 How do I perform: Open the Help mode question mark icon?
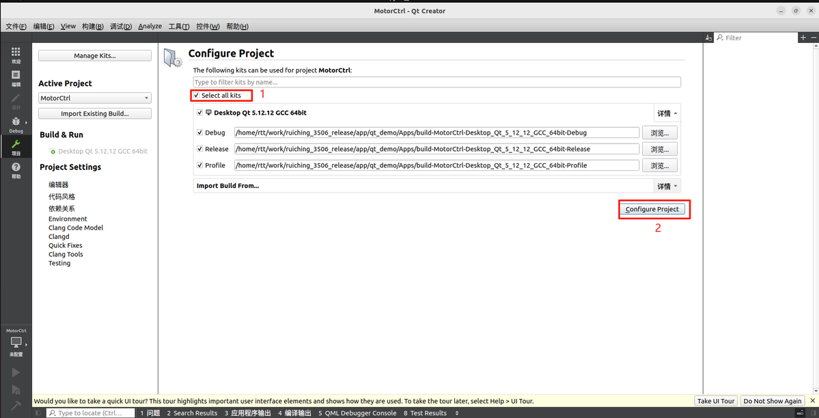pyautogui.click(x=16, y=169)
